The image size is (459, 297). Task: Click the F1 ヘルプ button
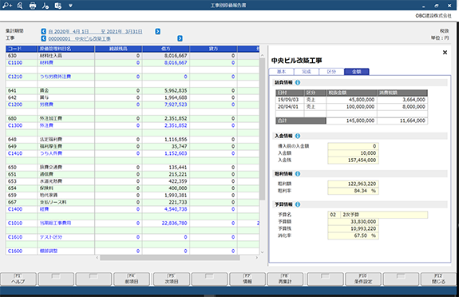[18, 279]
